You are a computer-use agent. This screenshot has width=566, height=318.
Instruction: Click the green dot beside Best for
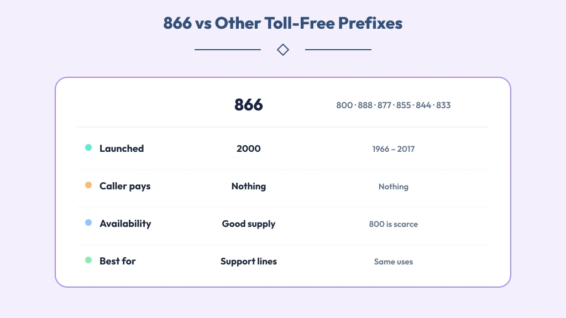(x=88, y=260)
